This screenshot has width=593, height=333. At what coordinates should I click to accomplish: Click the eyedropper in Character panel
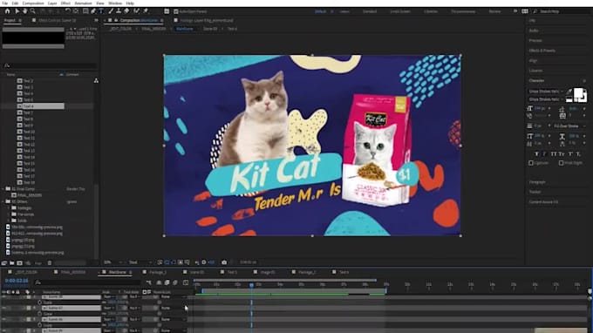[569, 91]
